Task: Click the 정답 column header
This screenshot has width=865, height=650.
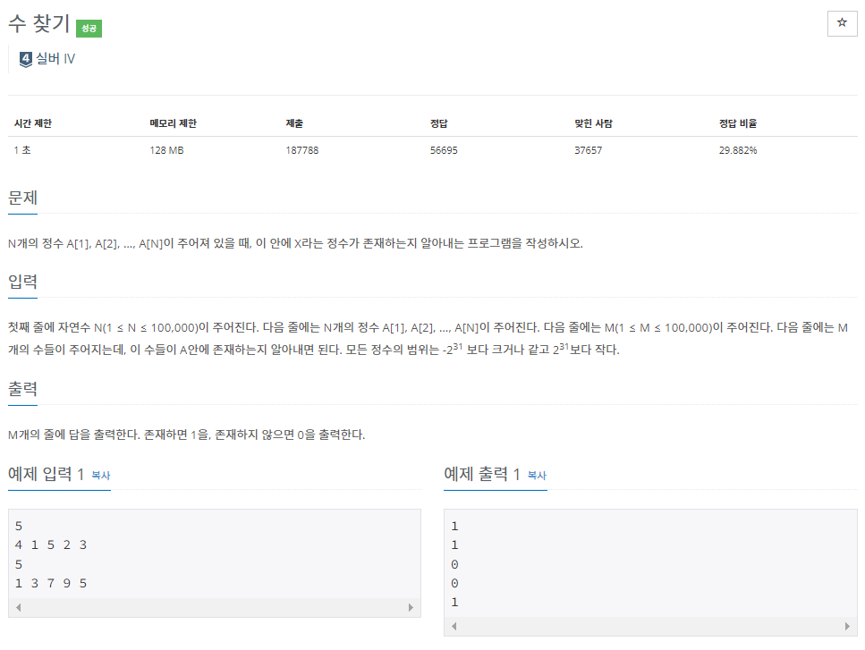Action: 439,123
